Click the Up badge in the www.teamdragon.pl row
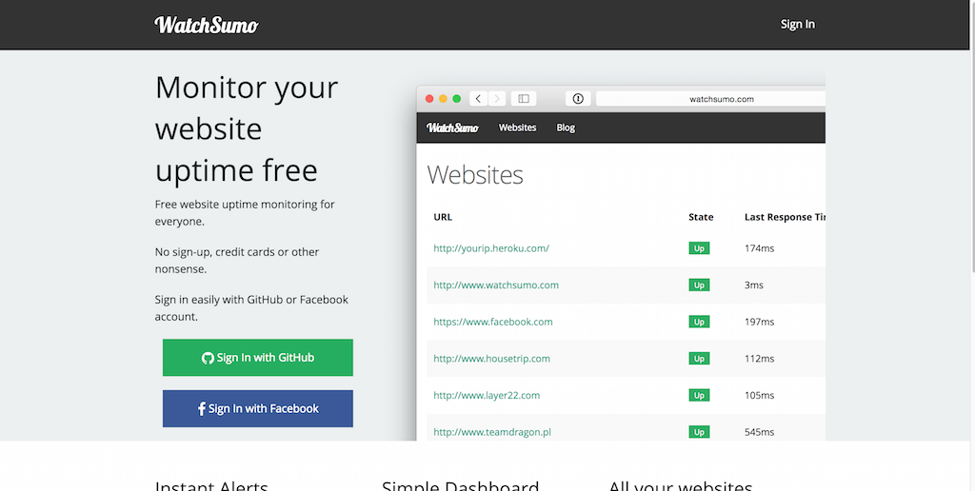 (699, 431)
